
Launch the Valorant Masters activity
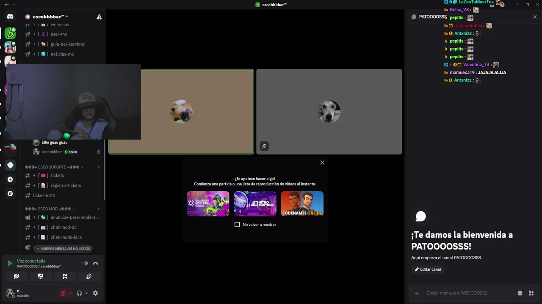208,204
